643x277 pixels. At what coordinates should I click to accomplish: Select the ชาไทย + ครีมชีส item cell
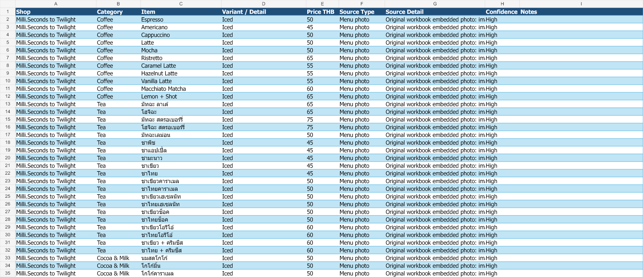coord(181,250)
